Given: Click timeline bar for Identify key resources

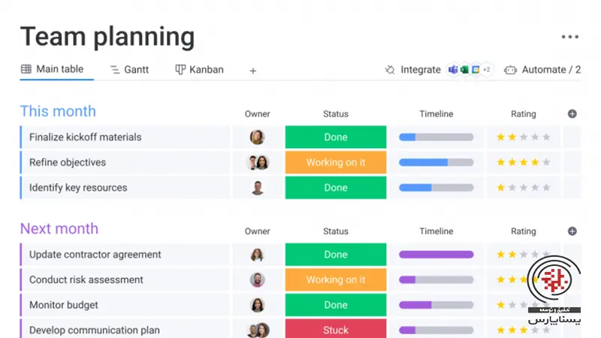Looking at the screenshot, I should [436, 188].
